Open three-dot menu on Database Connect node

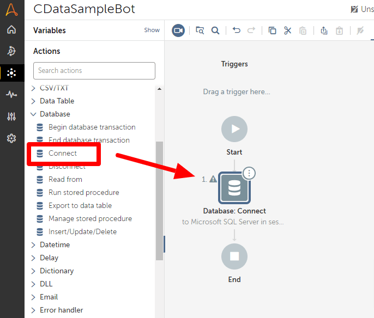pyautogui.click(x=249, y=173)
